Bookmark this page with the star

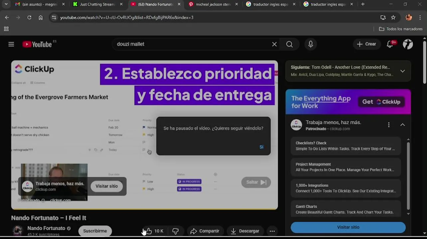(x=393, y=18)
